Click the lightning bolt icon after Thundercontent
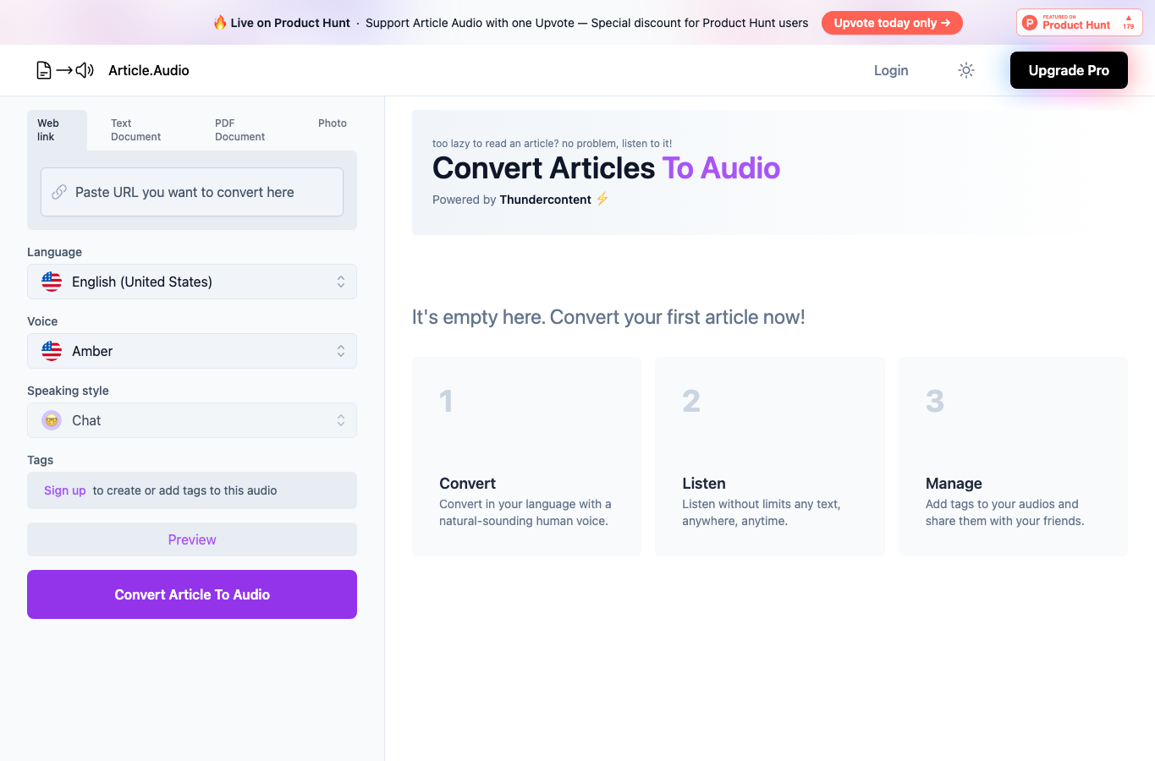The image size is (1155, 761). (x=602, y=199)
